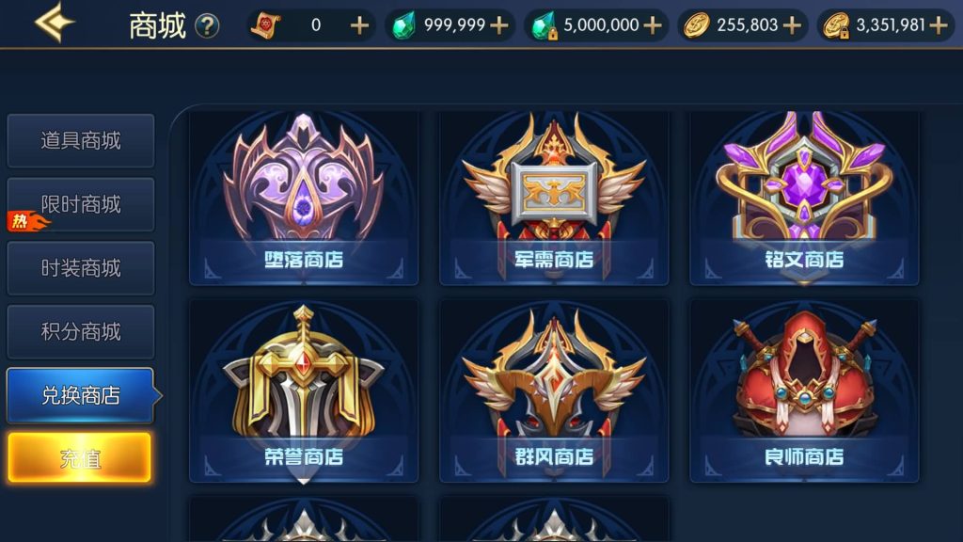Open the 群风商店 shop card
Screen dimensions: 963x542
554,391
